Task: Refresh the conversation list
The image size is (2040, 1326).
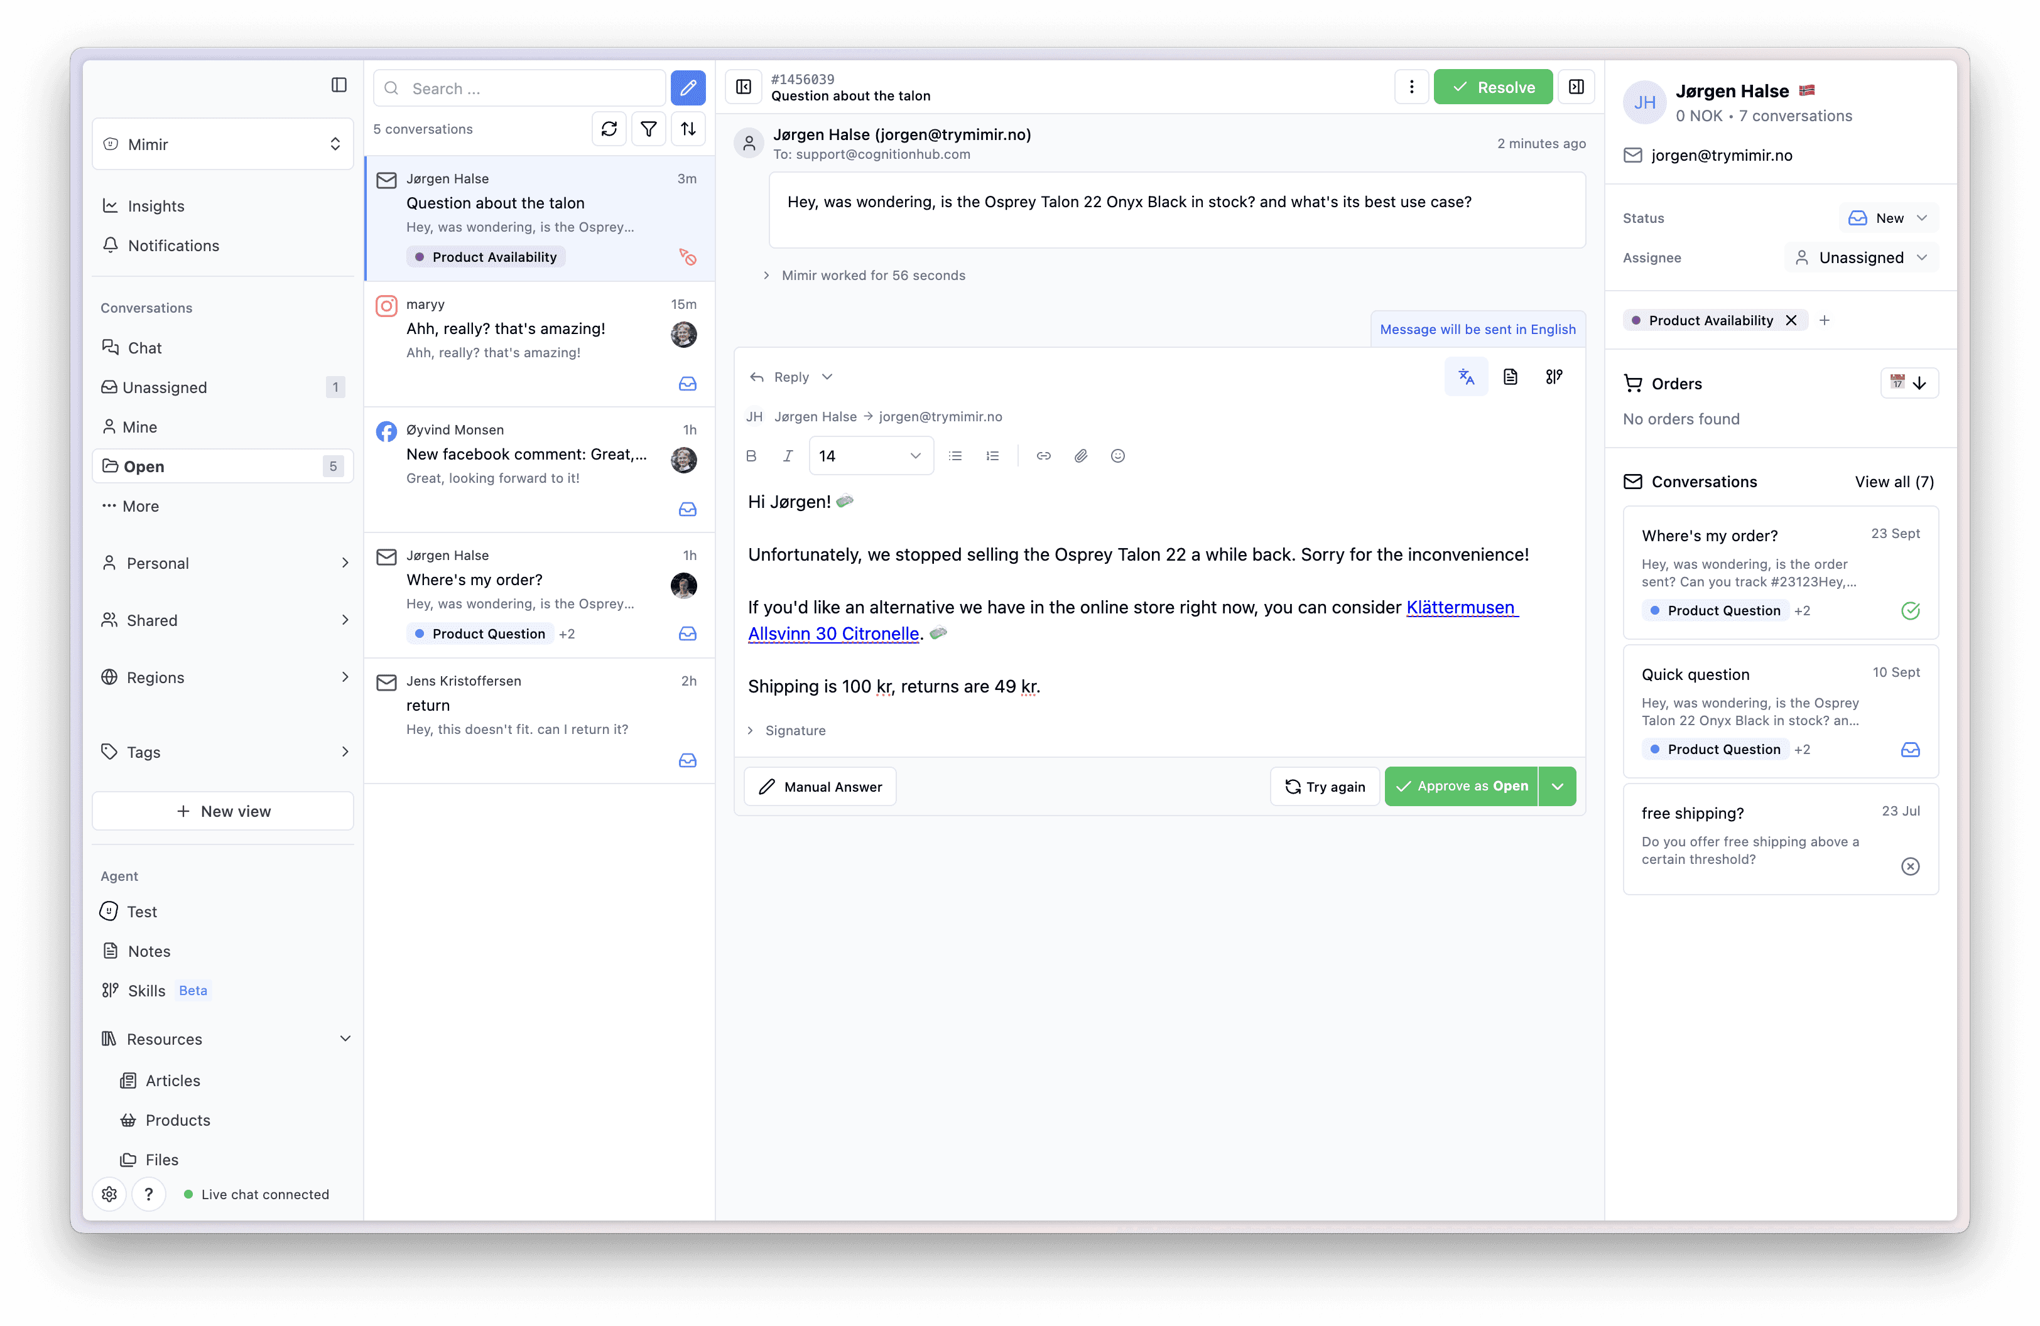Action: tap(609, 129)
